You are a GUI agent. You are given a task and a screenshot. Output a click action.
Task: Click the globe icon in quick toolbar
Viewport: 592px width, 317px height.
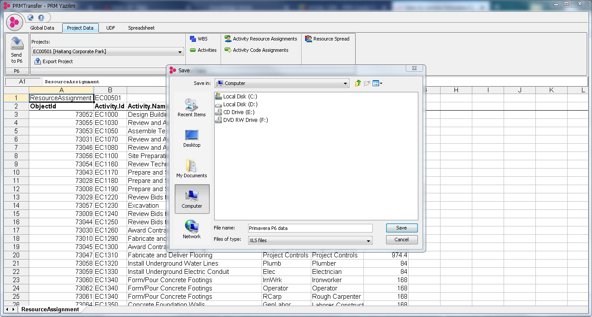point(30,18)
